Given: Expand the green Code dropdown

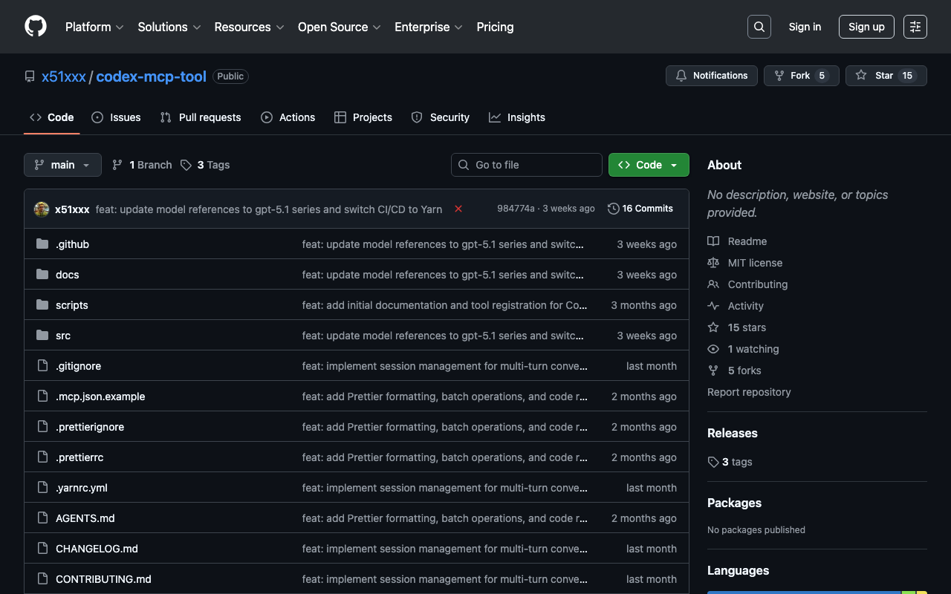Looking at the screenshot, I should (x=648, y=165).
